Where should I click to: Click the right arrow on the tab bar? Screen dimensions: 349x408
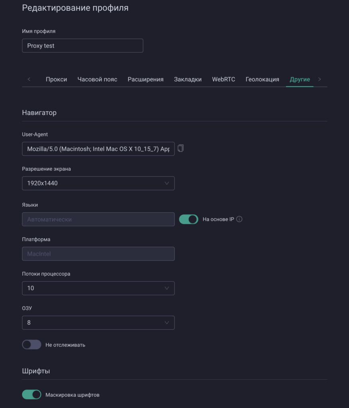(319, 79)
